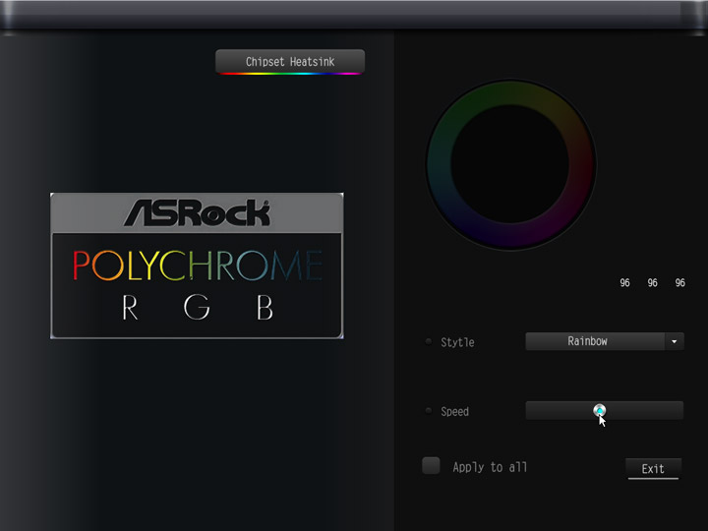Pick a color on the color wheel ring
708x531 pixels.
tap(510, 92)
